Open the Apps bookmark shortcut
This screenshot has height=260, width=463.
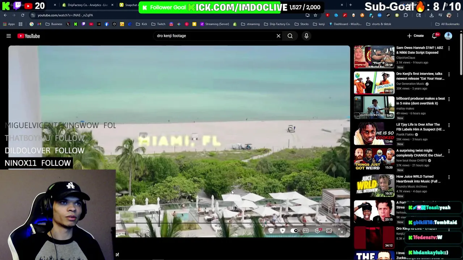point(9,24)
